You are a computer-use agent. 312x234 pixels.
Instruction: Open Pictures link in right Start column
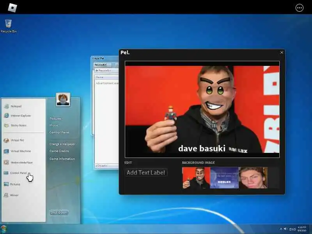click(55, 119)
